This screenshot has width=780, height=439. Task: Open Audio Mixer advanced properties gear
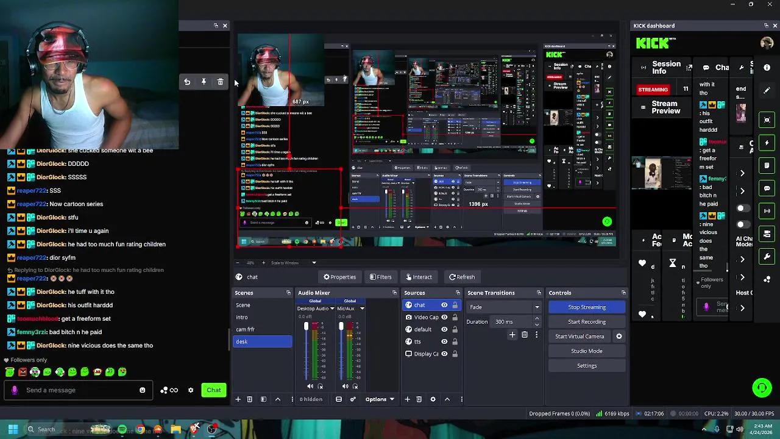[353, 399]
